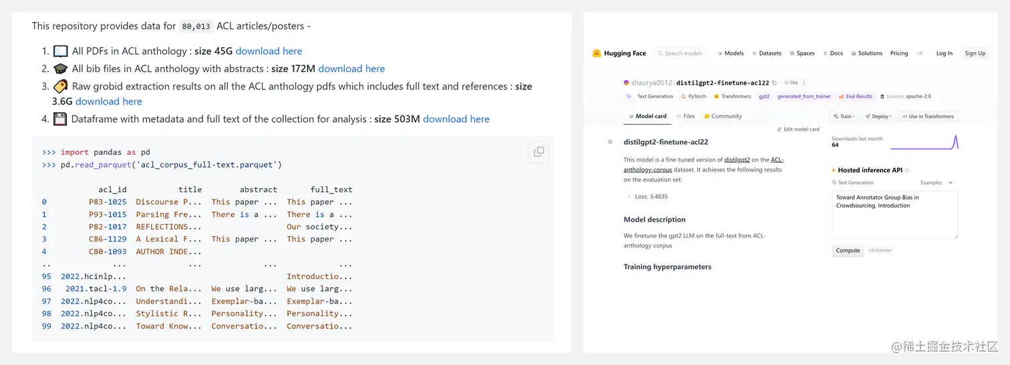Click acl_id cell 2021.tacl-1.9
Viewport: 1010px width, 365px height.
click(96, 289)
